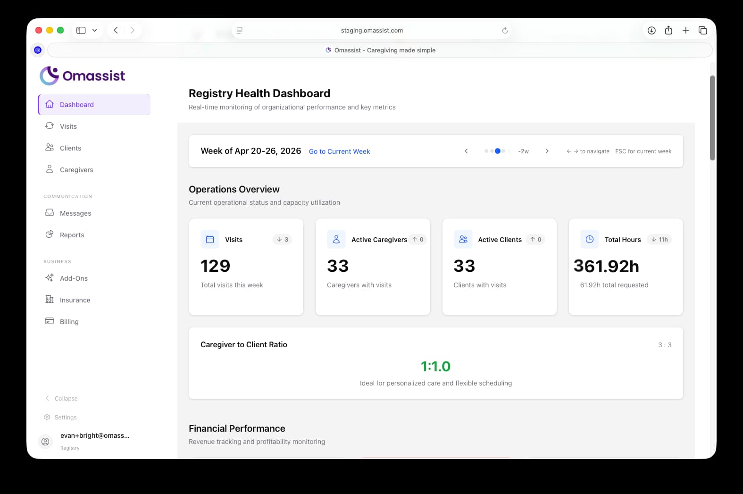The height and width of the screenshot is (494, 743).
Task: Click the Active Caregivers up 0 trend badge
Action: click(x=418, y=239)
